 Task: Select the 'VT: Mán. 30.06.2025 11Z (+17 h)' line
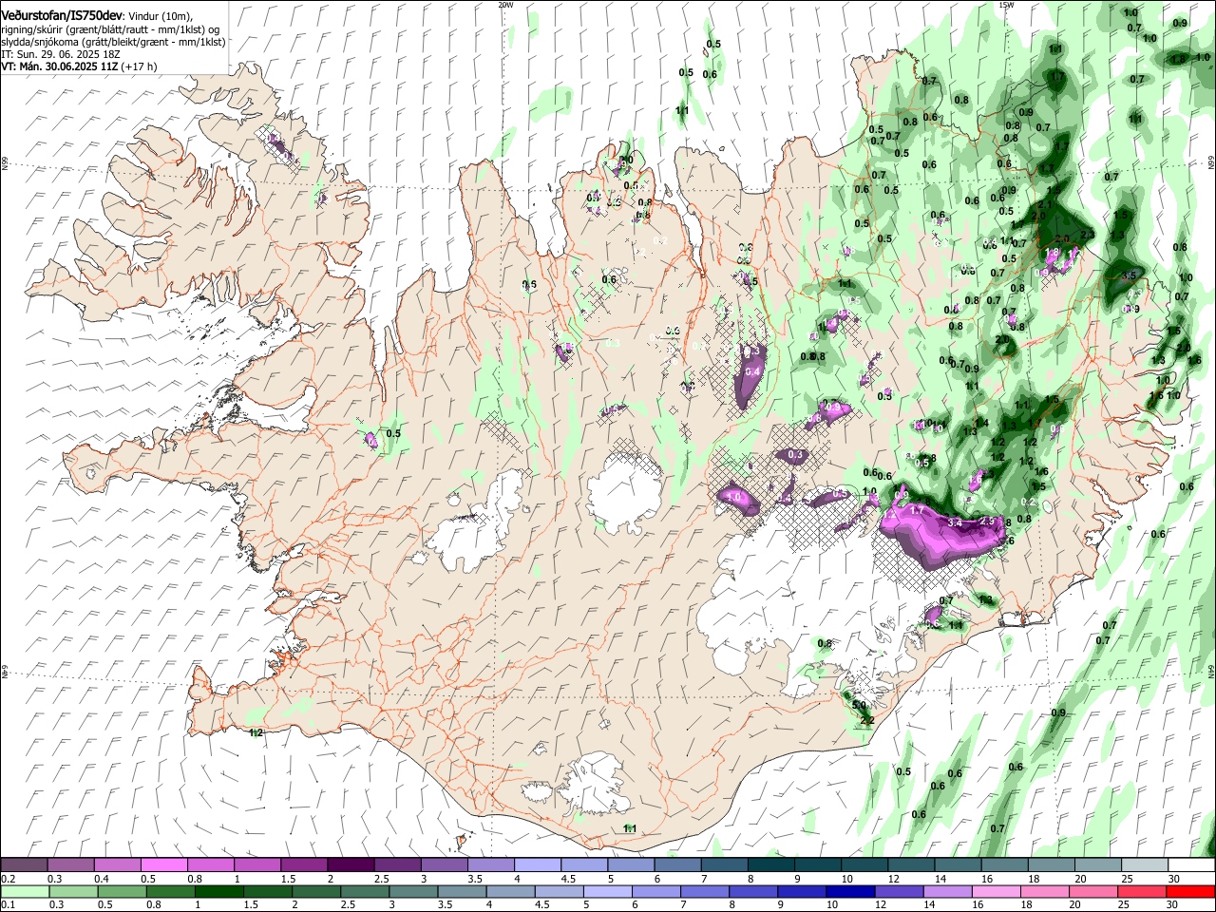[80, 66]
